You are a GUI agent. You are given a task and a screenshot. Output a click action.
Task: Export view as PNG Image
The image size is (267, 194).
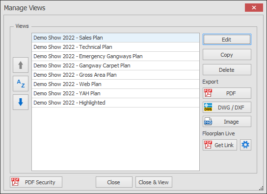pos(227,121)
